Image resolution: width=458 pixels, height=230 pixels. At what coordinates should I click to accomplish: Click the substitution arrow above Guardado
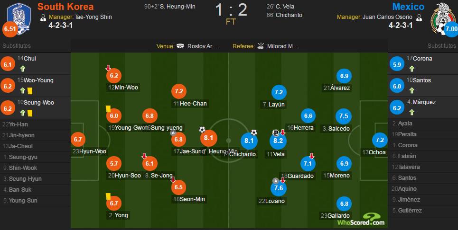click(x=312, y=156)
